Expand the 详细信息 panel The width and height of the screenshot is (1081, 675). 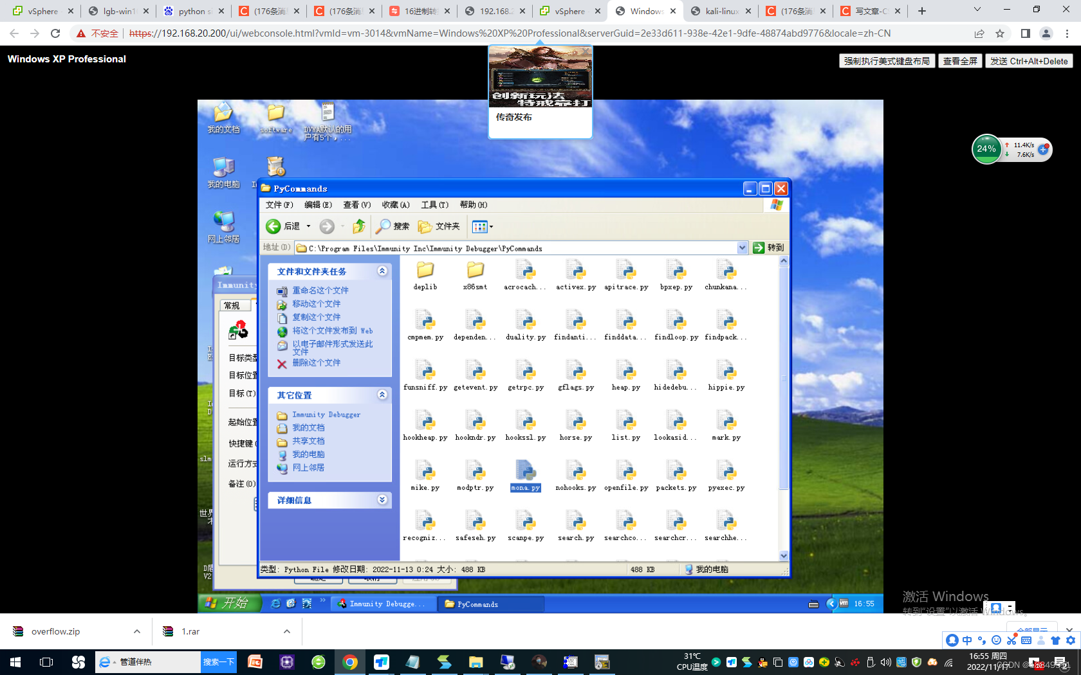(x=382, y=500)
